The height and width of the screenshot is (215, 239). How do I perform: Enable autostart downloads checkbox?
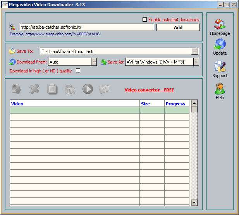pos(144,19)
